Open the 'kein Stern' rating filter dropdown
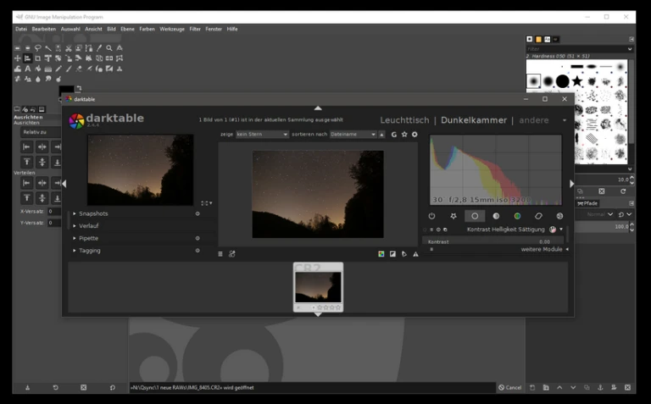This screenshot has width=651, height=404. (x=262, y=135)
